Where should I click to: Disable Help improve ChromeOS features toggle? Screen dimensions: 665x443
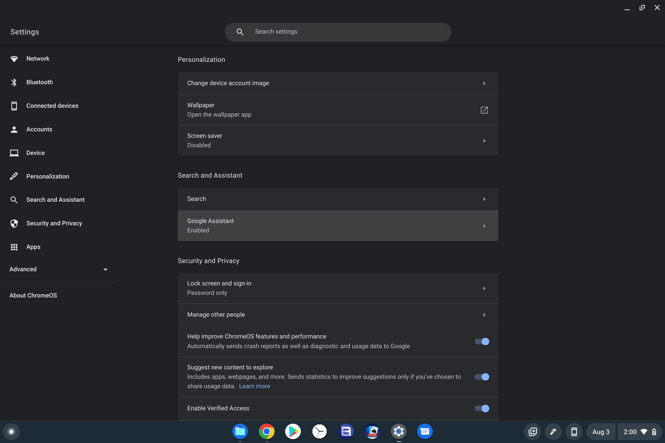[x=482, y=342]
